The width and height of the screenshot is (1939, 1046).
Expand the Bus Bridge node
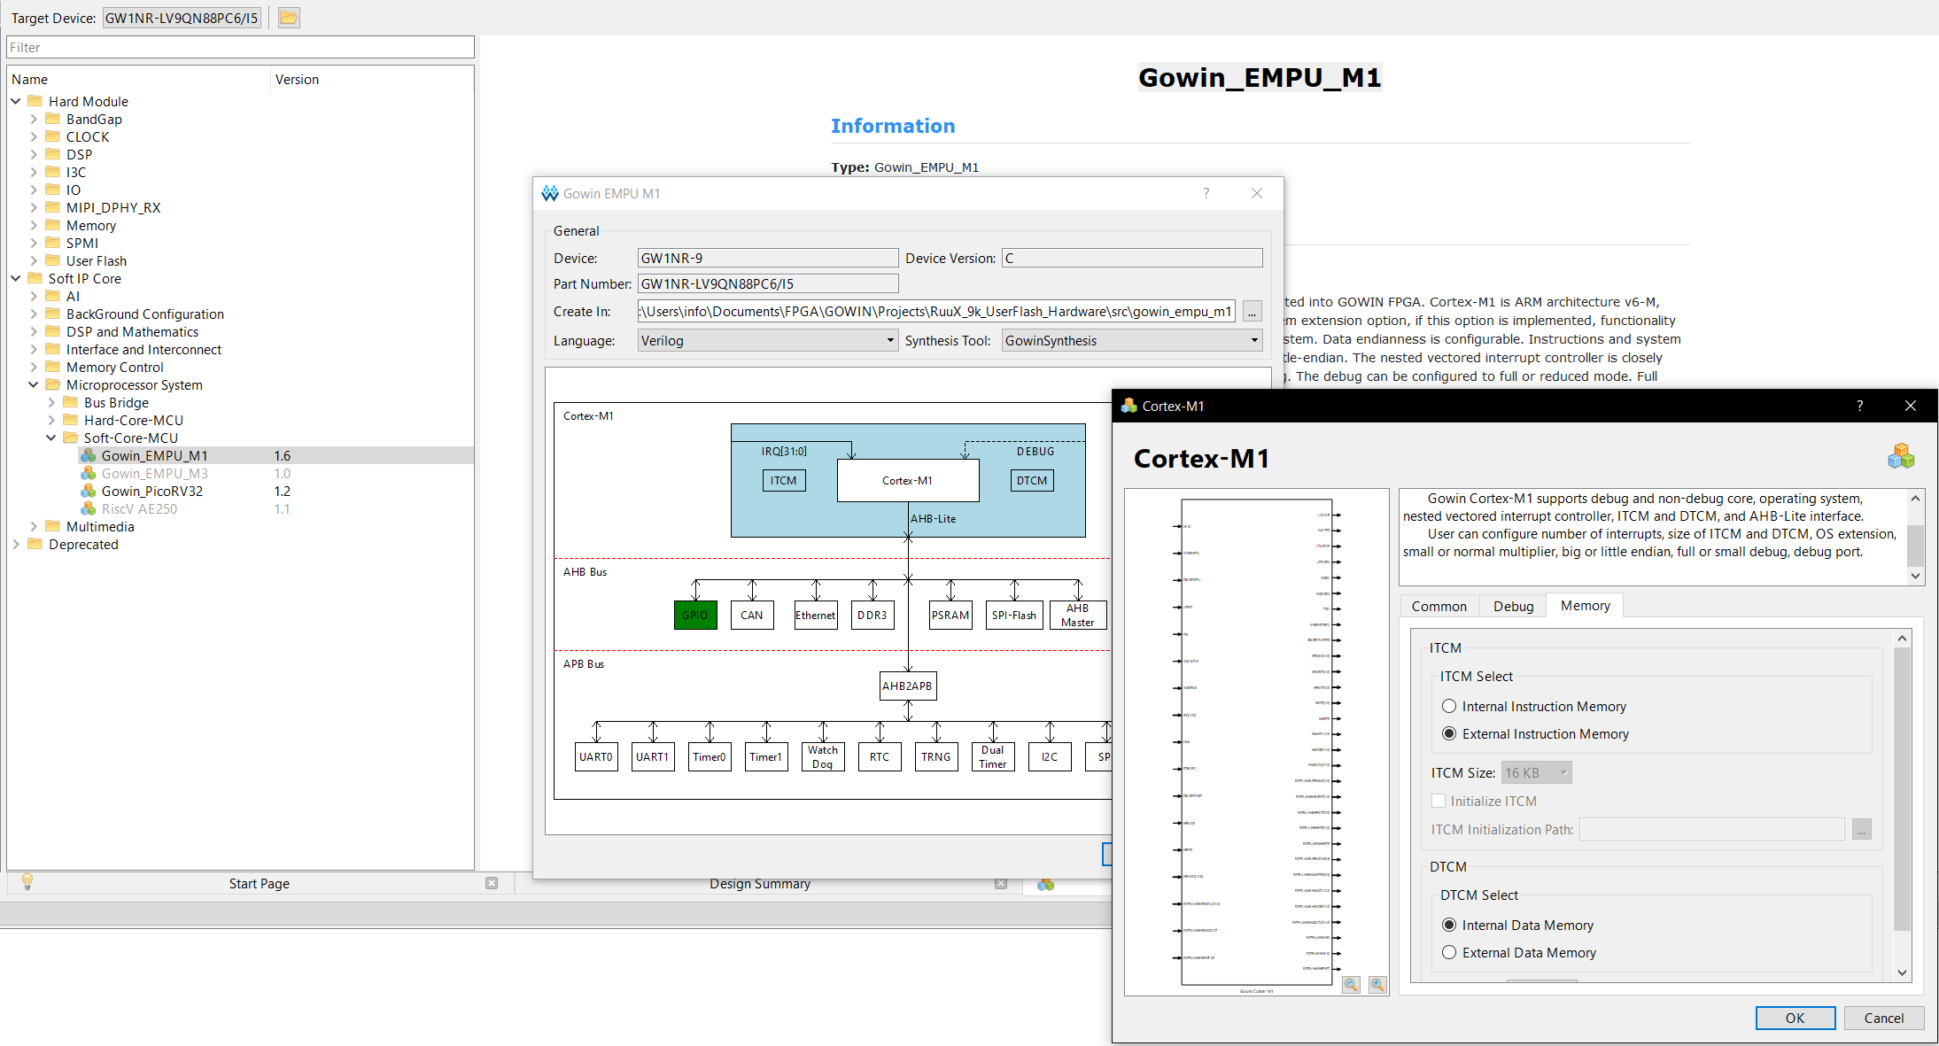click(51, 402)
